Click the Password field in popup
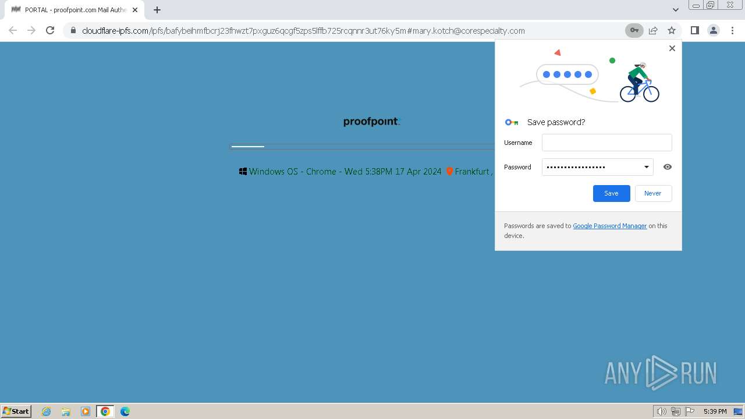 pyautogui.click(x=598, y=167)
